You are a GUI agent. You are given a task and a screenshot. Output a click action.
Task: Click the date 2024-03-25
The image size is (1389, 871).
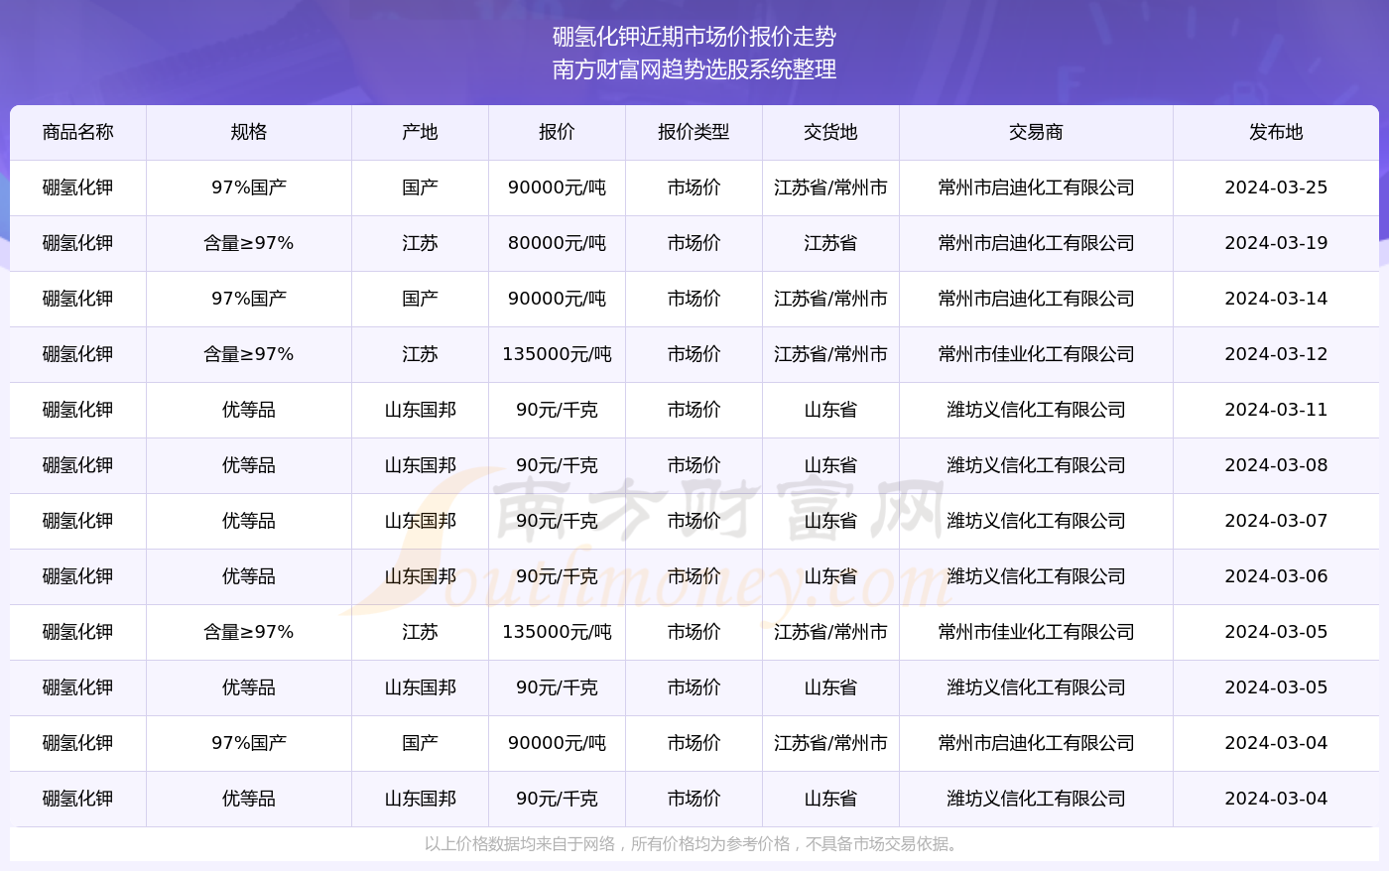[1276, 187]
